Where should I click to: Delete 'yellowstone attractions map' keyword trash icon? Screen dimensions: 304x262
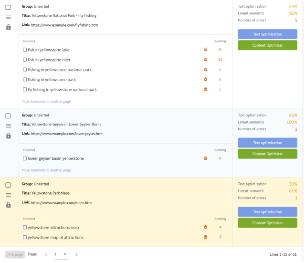[206, 227]
